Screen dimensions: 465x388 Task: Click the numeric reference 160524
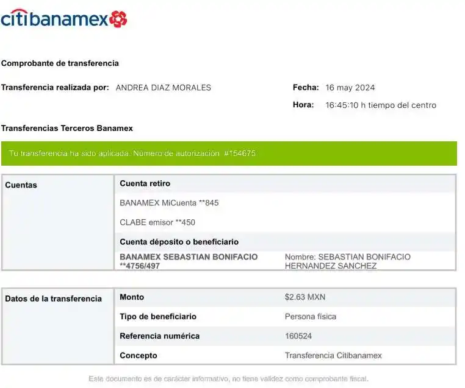pos(299,336)
